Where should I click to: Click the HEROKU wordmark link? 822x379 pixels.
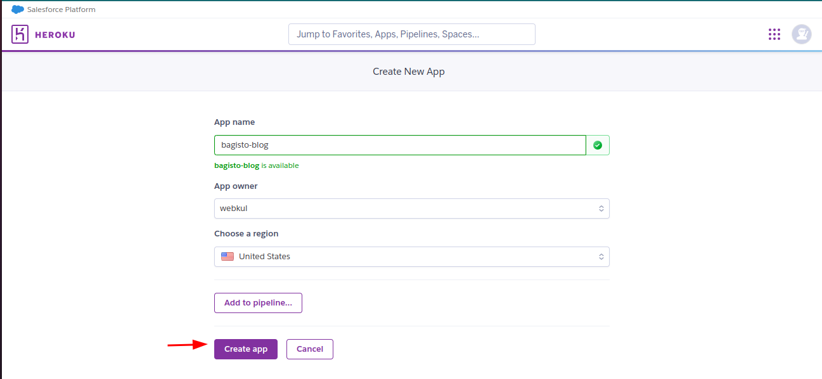[55, 35]
